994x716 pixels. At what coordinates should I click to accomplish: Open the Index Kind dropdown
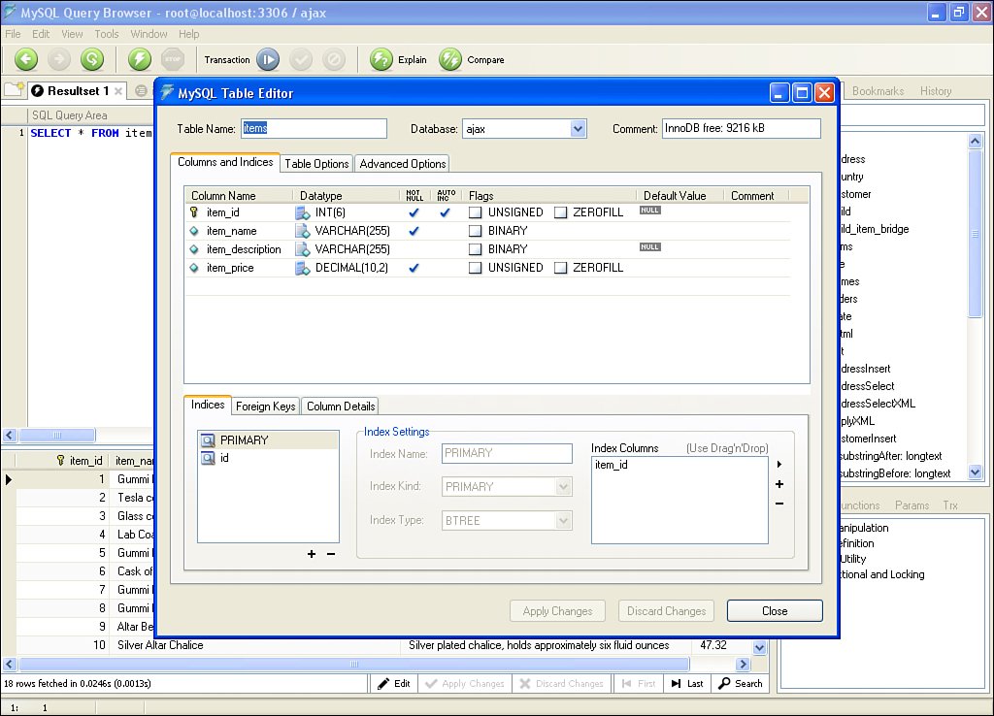click(563, 487)
